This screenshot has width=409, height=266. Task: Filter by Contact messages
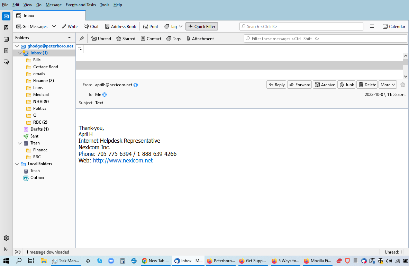[151, 39]
